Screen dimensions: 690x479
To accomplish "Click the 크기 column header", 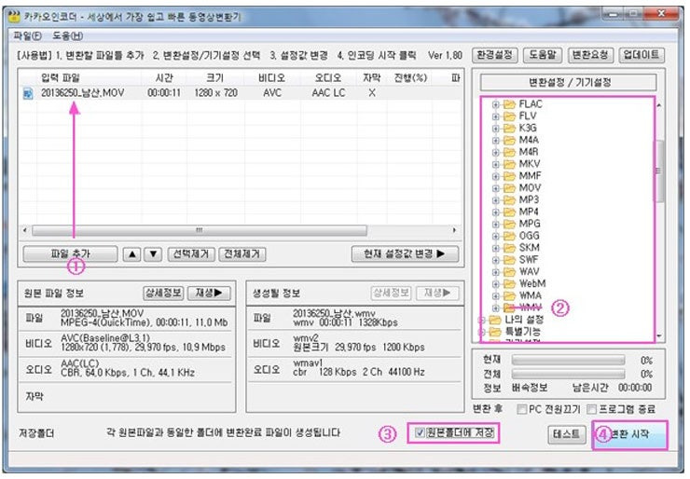I will click(215, 78).
